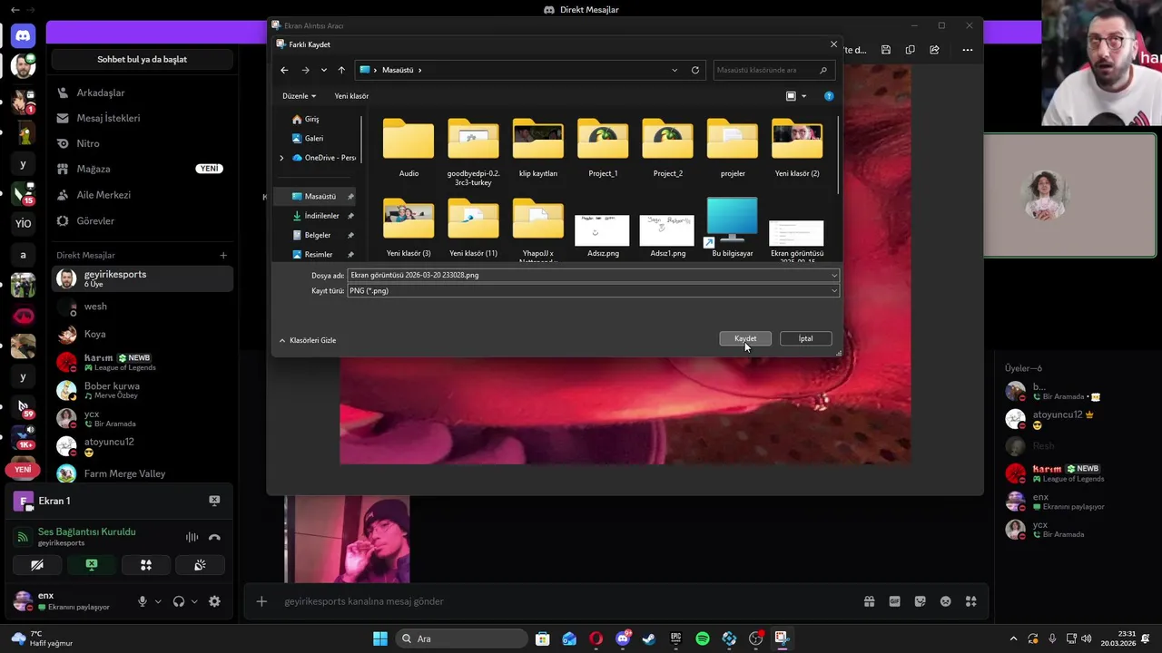Disconnect from voice call icon
The image size is (1162, 653).
[214, 537]
